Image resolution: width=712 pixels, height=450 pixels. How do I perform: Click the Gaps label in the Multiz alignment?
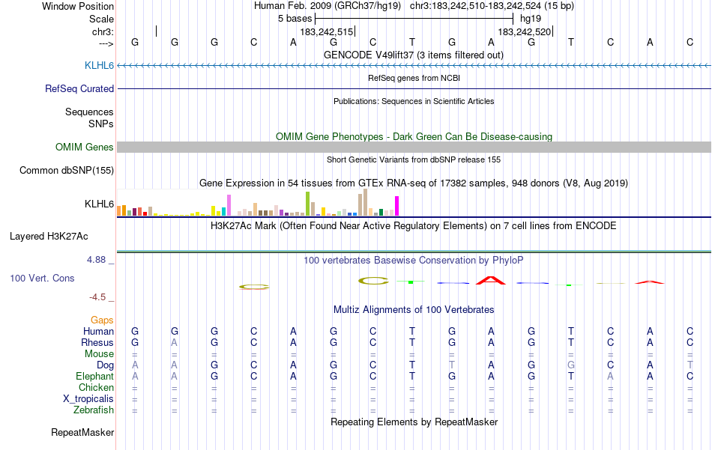(102, 320)
